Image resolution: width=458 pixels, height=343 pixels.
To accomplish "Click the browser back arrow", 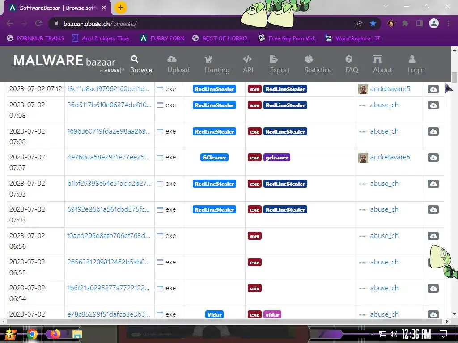I will pos(10,23).
